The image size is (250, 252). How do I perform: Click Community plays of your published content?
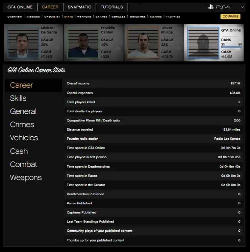tap(154, 231)
